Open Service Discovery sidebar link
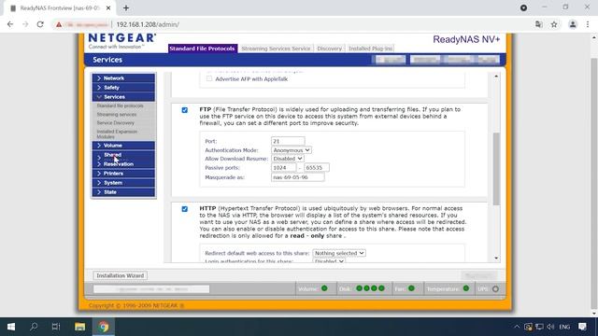Screen dimensions: 598x336 (115, 122)
